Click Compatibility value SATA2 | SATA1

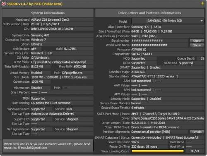pos(142,54)
